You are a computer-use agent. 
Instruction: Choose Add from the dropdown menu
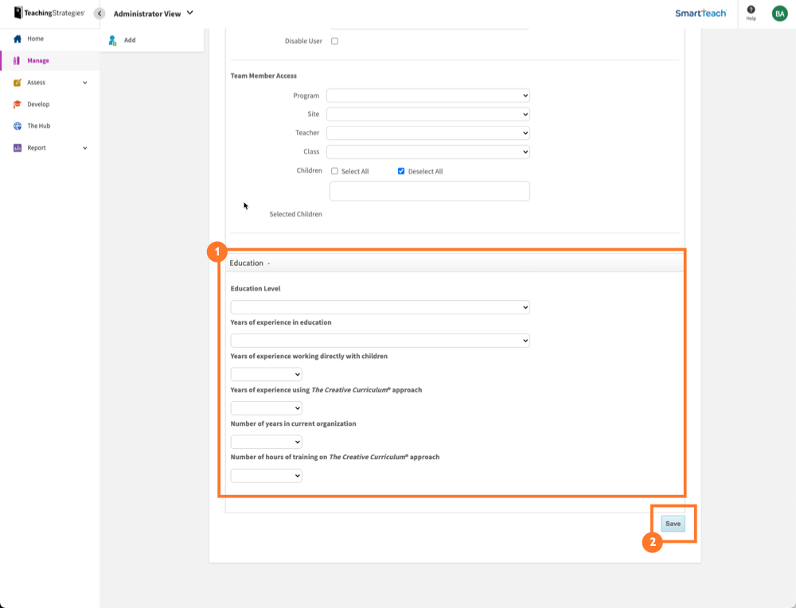[x=128, y=39]
